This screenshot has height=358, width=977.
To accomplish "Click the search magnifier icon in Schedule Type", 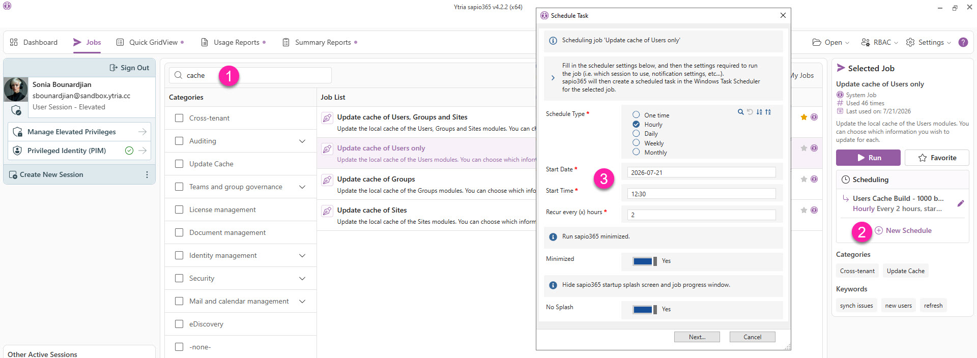I will tap(740, 112).
